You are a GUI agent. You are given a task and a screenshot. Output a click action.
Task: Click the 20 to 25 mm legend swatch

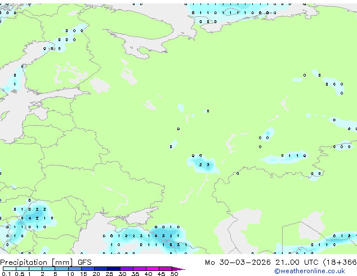pyautogui.click(x=101, y=269)
